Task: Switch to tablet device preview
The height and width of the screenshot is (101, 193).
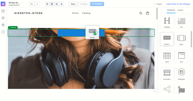Action: 56,4
